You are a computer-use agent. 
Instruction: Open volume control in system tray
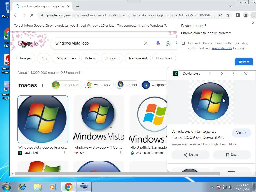pos(230,187)
